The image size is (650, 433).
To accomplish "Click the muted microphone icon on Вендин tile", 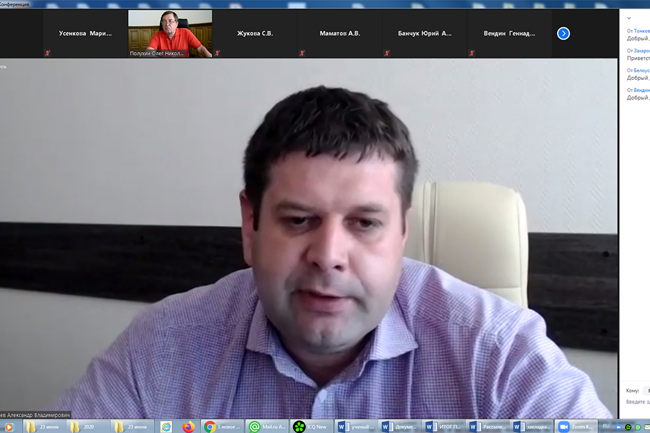I will click(x=472, y=53).
